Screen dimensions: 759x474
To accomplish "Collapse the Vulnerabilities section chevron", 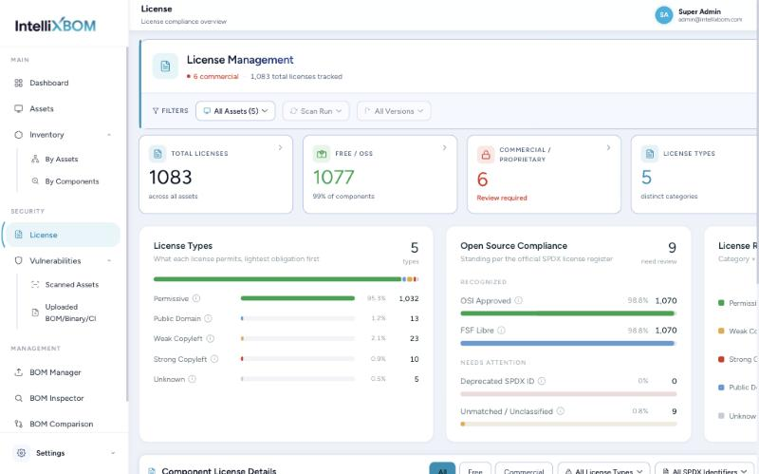I will click(109, 261).
